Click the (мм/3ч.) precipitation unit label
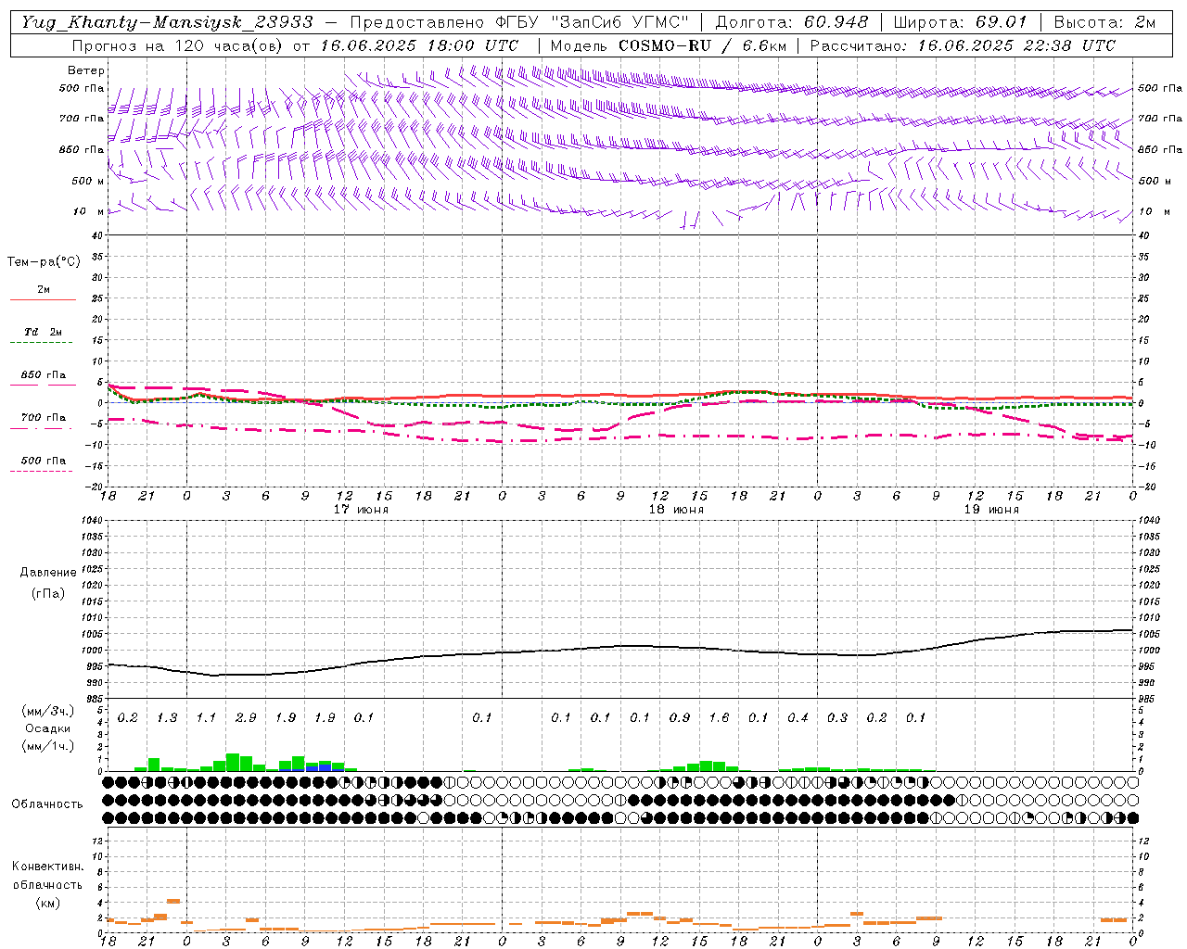Screen dimensions: 1187x949 point(47,711)
